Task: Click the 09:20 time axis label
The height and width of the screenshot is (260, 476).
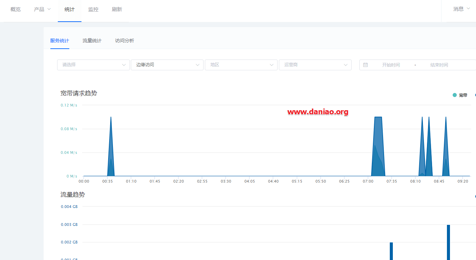Action: [x=463, y=182]
